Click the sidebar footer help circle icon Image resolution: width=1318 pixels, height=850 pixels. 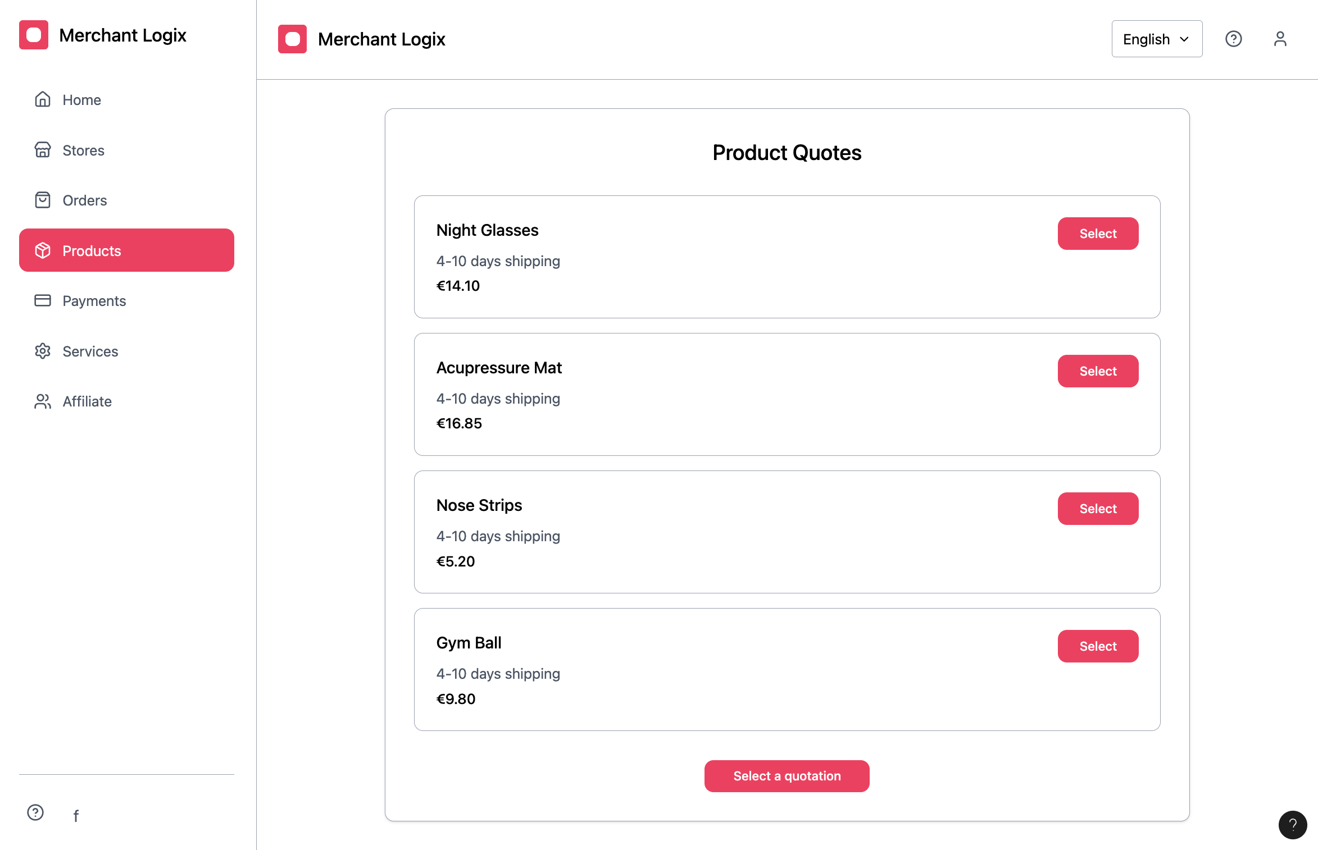pos(35,812)
